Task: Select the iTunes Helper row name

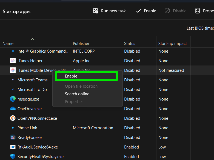Action: [x=30, y=61]
